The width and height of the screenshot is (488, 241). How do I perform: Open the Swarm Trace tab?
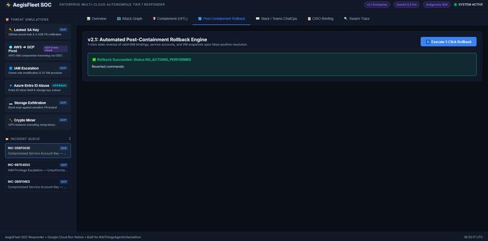(x=357, y=19)
